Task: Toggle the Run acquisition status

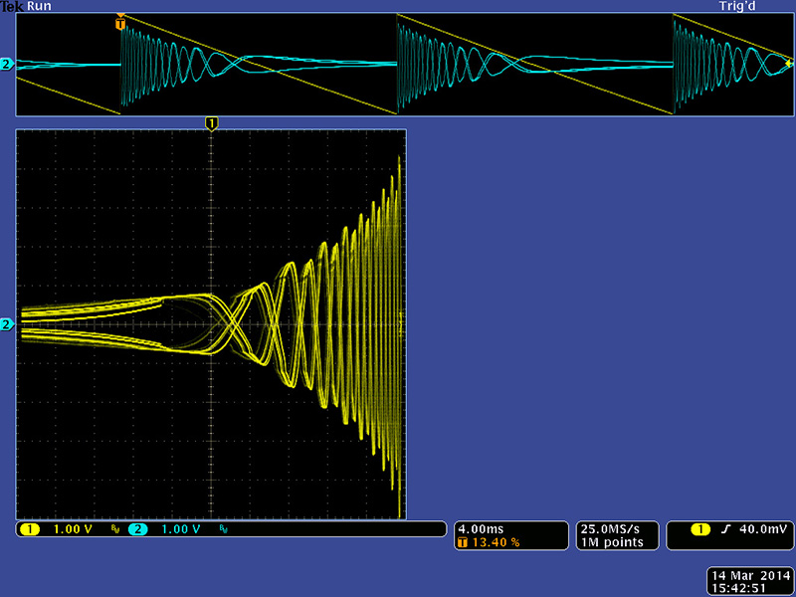Action: tap(40, 6)
